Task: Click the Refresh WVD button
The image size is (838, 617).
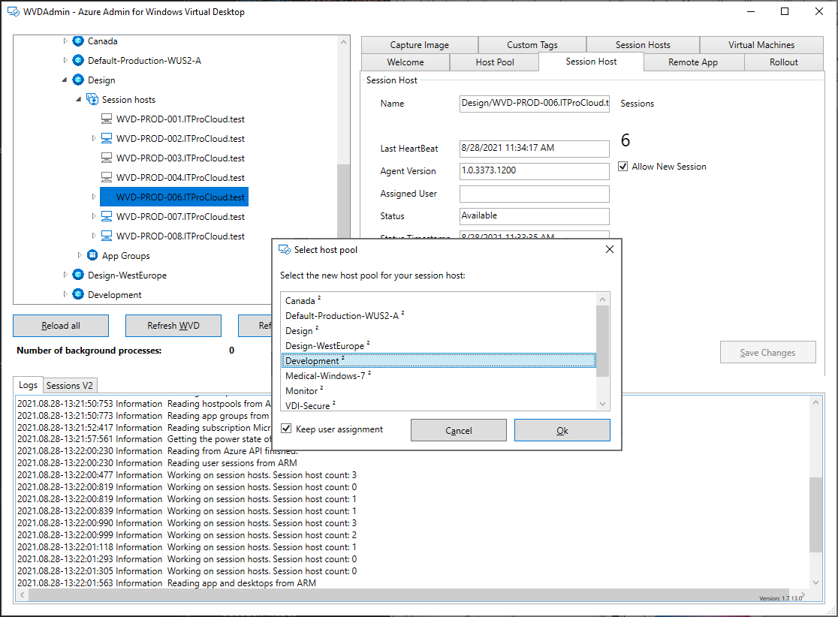Action: [173, 325]
